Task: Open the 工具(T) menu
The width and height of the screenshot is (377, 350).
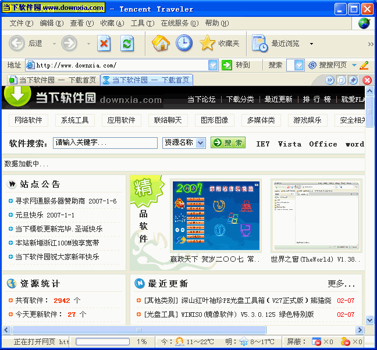Action: (x=143, y=23)
